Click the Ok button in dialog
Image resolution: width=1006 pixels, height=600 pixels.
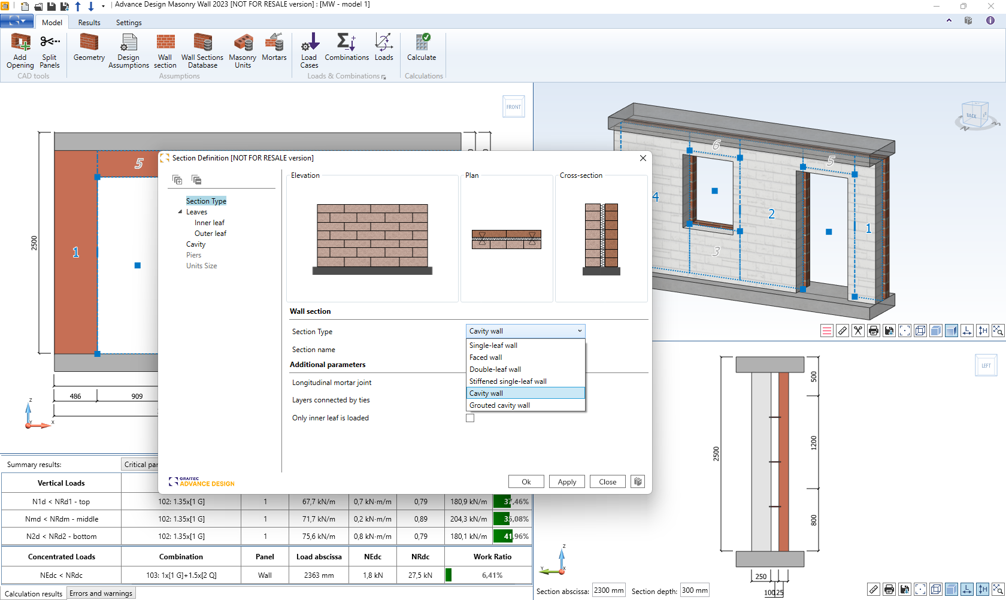526,481
